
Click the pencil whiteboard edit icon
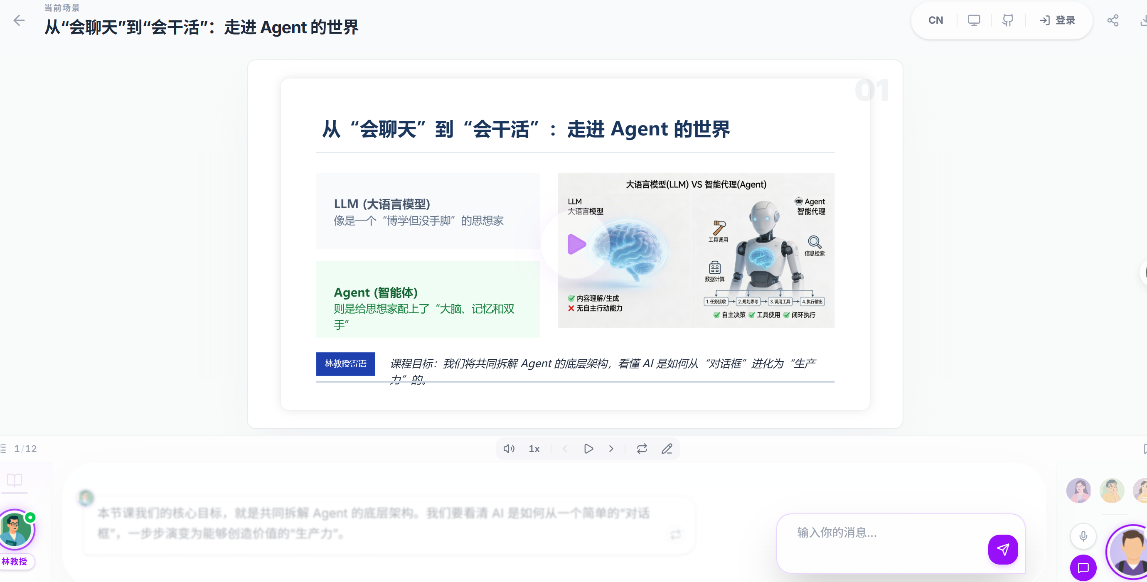click(667, 449)
